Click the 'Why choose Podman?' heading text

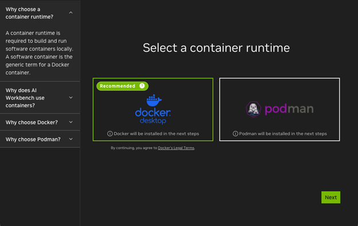click(33, 139)
